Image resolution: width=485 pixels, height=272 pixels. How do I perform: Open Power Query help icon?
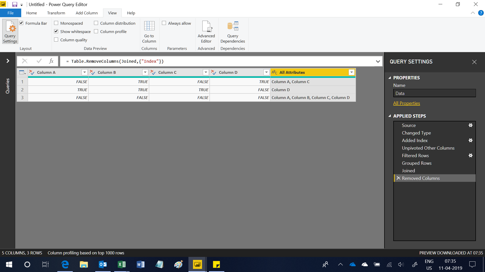pos(481,13)
